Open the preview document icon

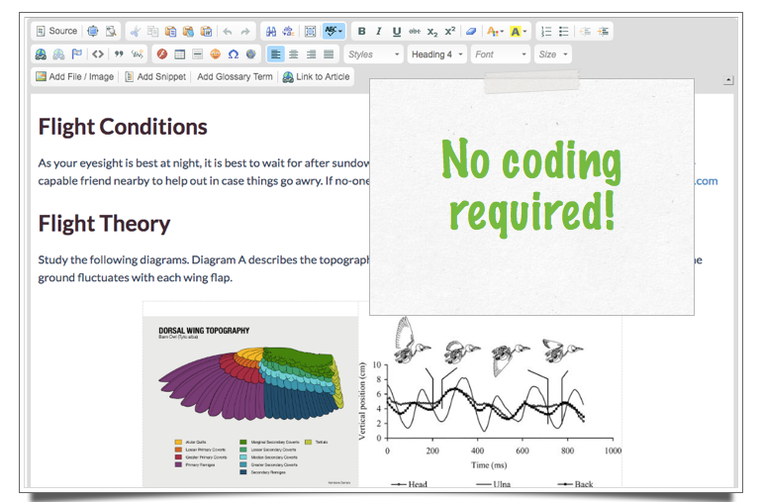[x=111, y=31]
